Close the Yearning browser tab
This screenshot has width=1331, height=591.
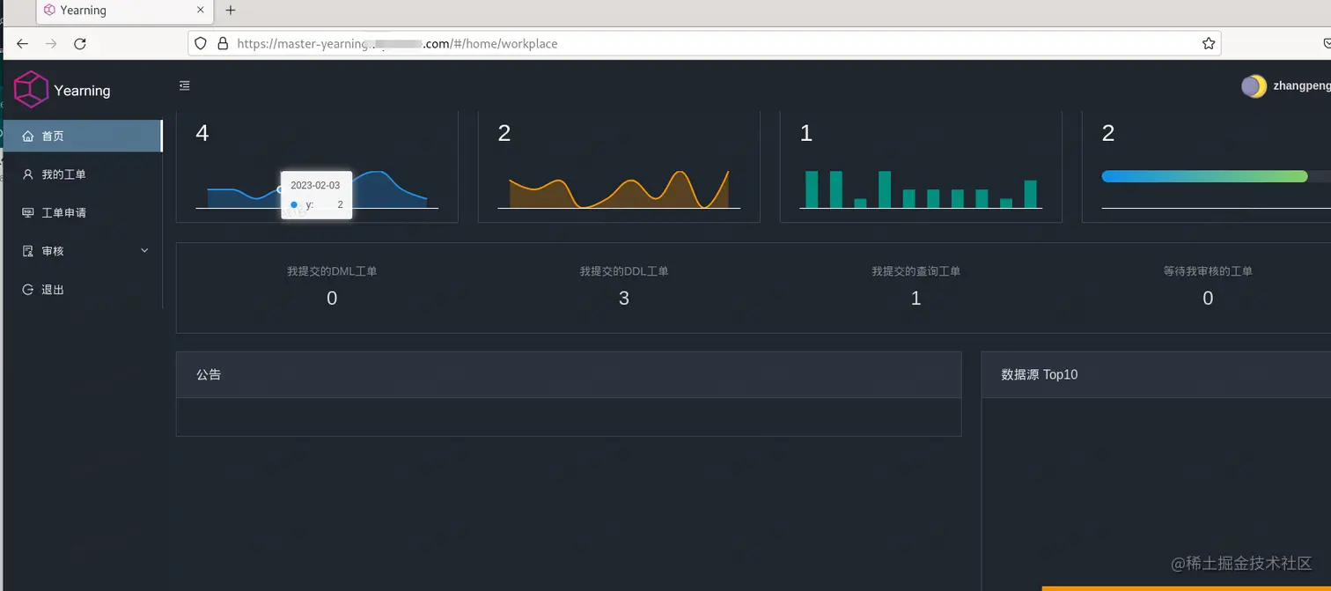[x=201, y=11]
